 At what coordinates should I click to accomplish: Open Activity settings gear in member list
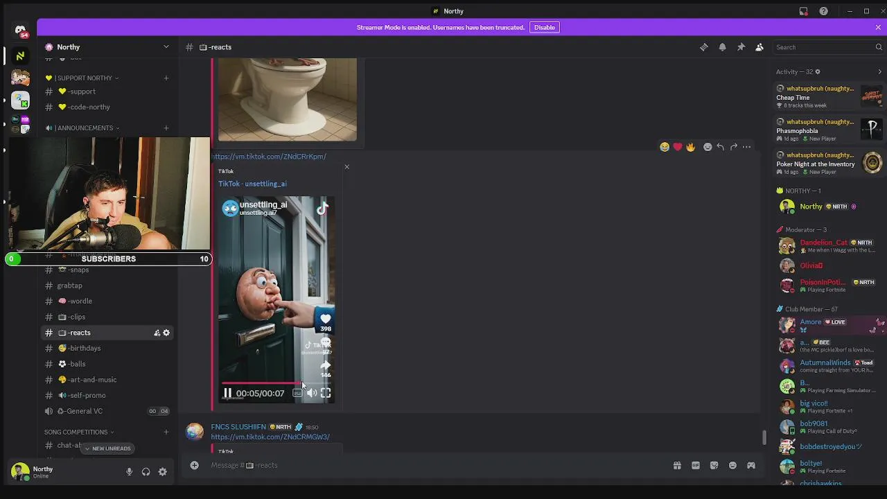click(818, 71)
